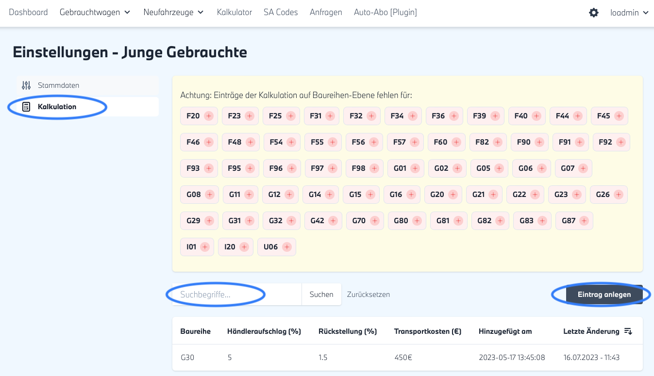The width and height of the screenshot is (654, 376).
Task: Select the Stammdaten sliders icon
Action: point(26,85)
